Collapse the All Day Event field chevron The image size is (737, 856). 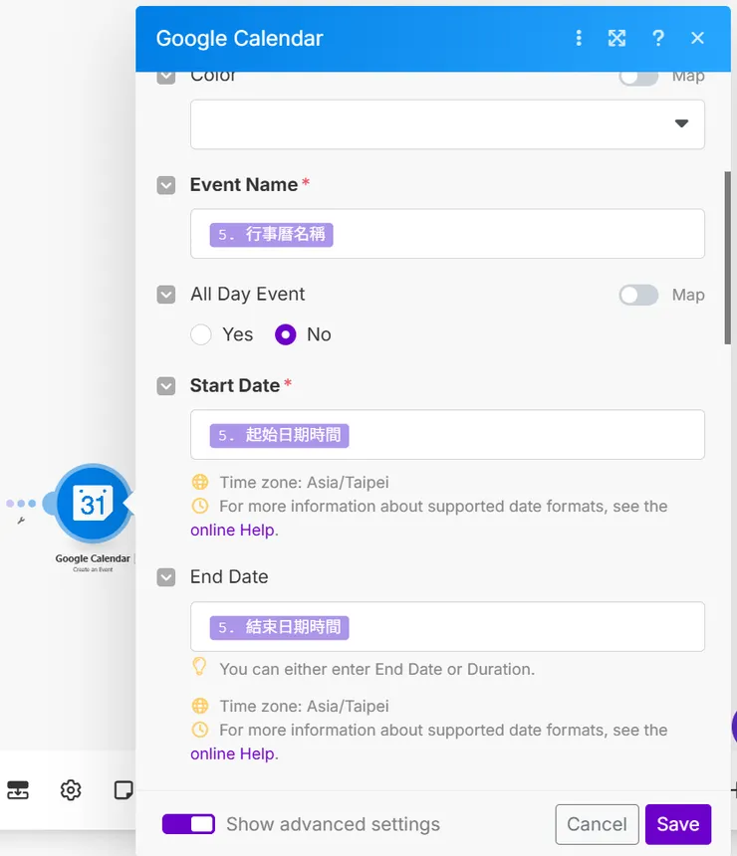point(166,295)
